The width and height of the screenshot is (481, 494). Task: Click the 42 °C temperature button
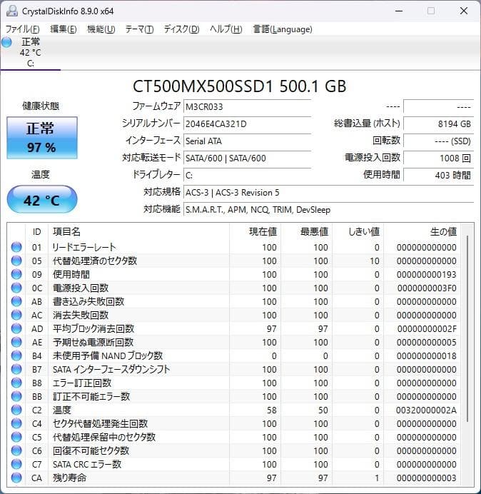pyautogui.click(x=42, y=199)
